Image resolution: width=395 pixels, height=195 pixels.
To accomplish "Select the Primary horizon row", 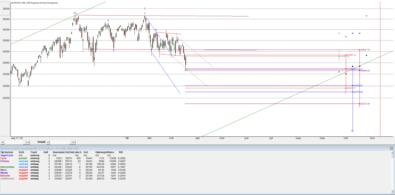I will [x=63, y=161].
